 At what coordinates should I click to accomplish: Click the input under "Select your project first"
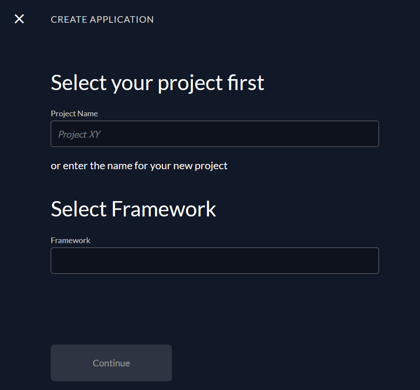pyautogui.click(x=214, y=134)
